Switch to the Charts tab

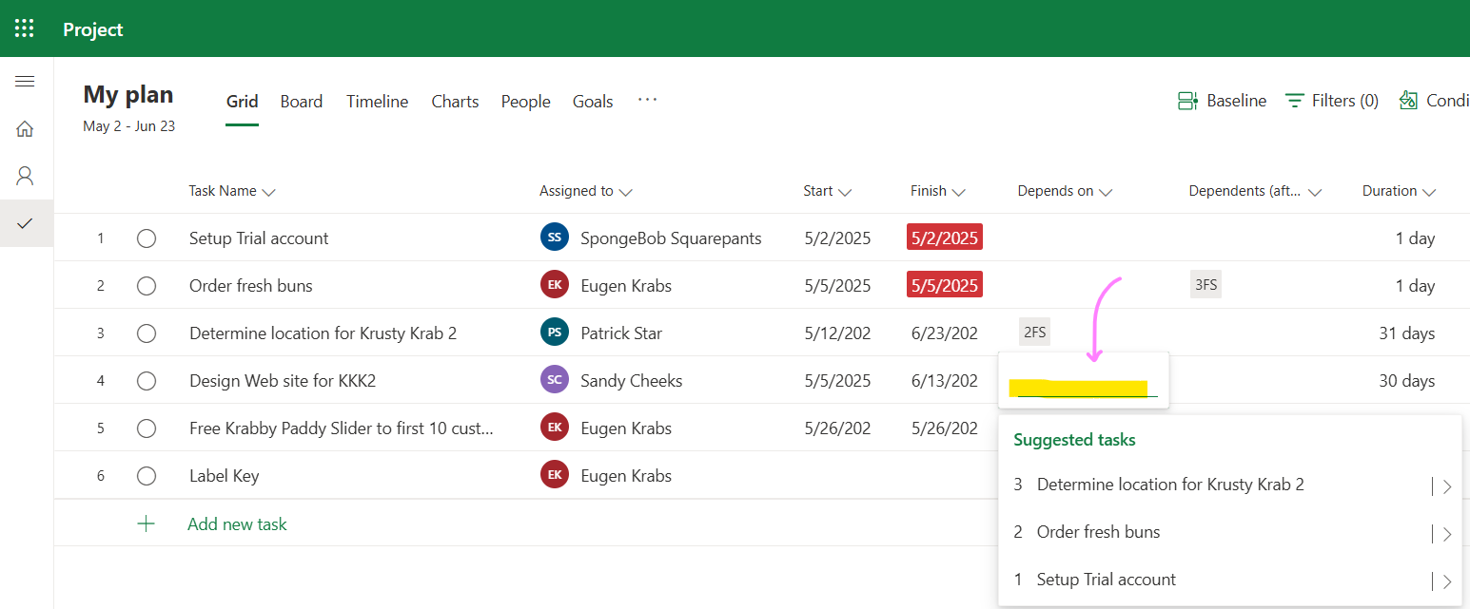tap(455, 102)
